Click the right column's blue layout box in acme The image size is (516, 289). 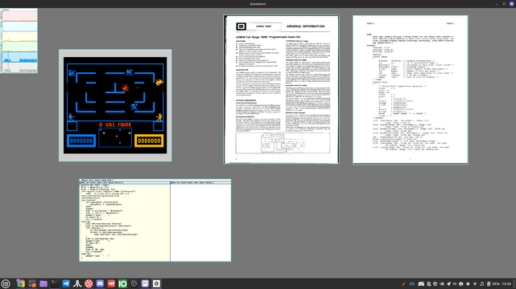pos(171,183)
